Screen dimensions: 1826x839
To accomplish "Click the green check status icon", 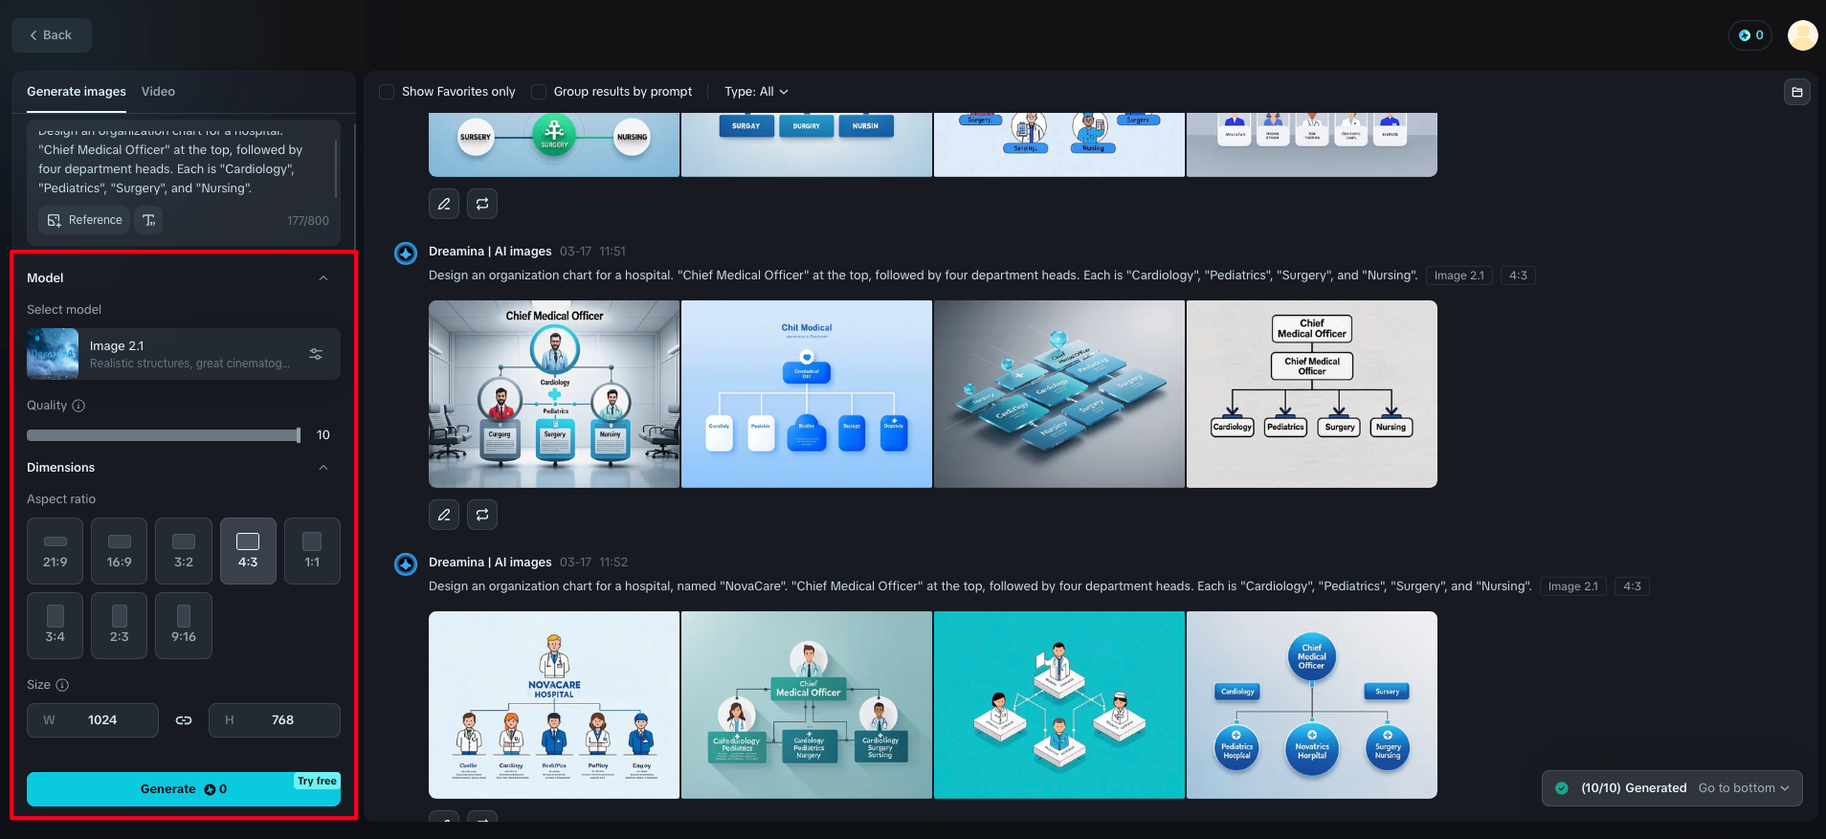I will [x=1562, y=788].
